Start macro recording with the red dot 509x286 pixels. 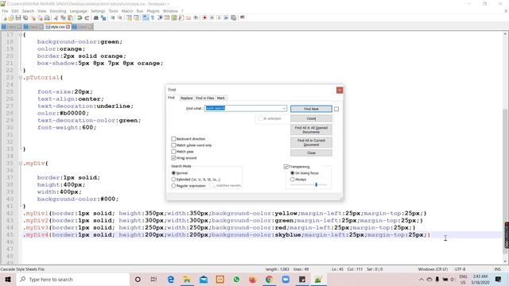pyautogui.click(x=204, y=17)
